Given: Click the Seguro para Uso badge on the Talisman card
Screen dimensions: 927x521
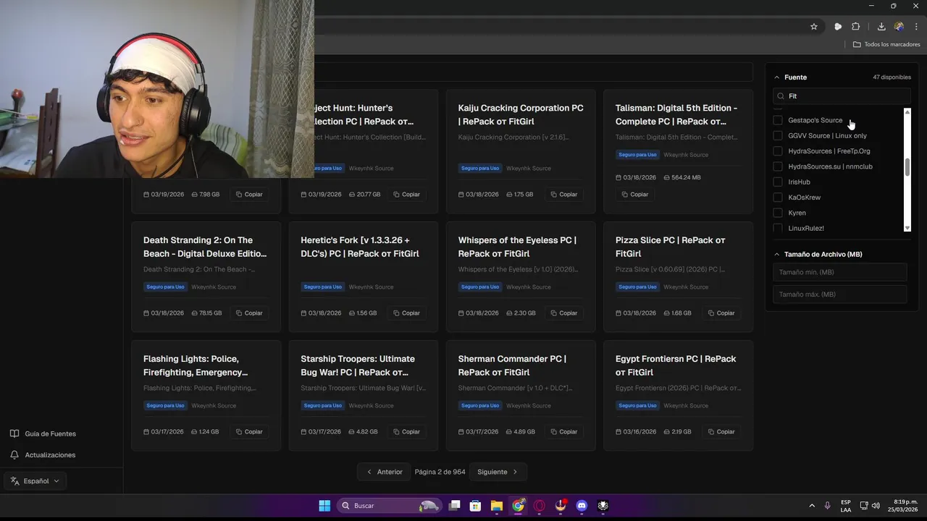Looking at the screenshot, I should (x=637, y=155).
